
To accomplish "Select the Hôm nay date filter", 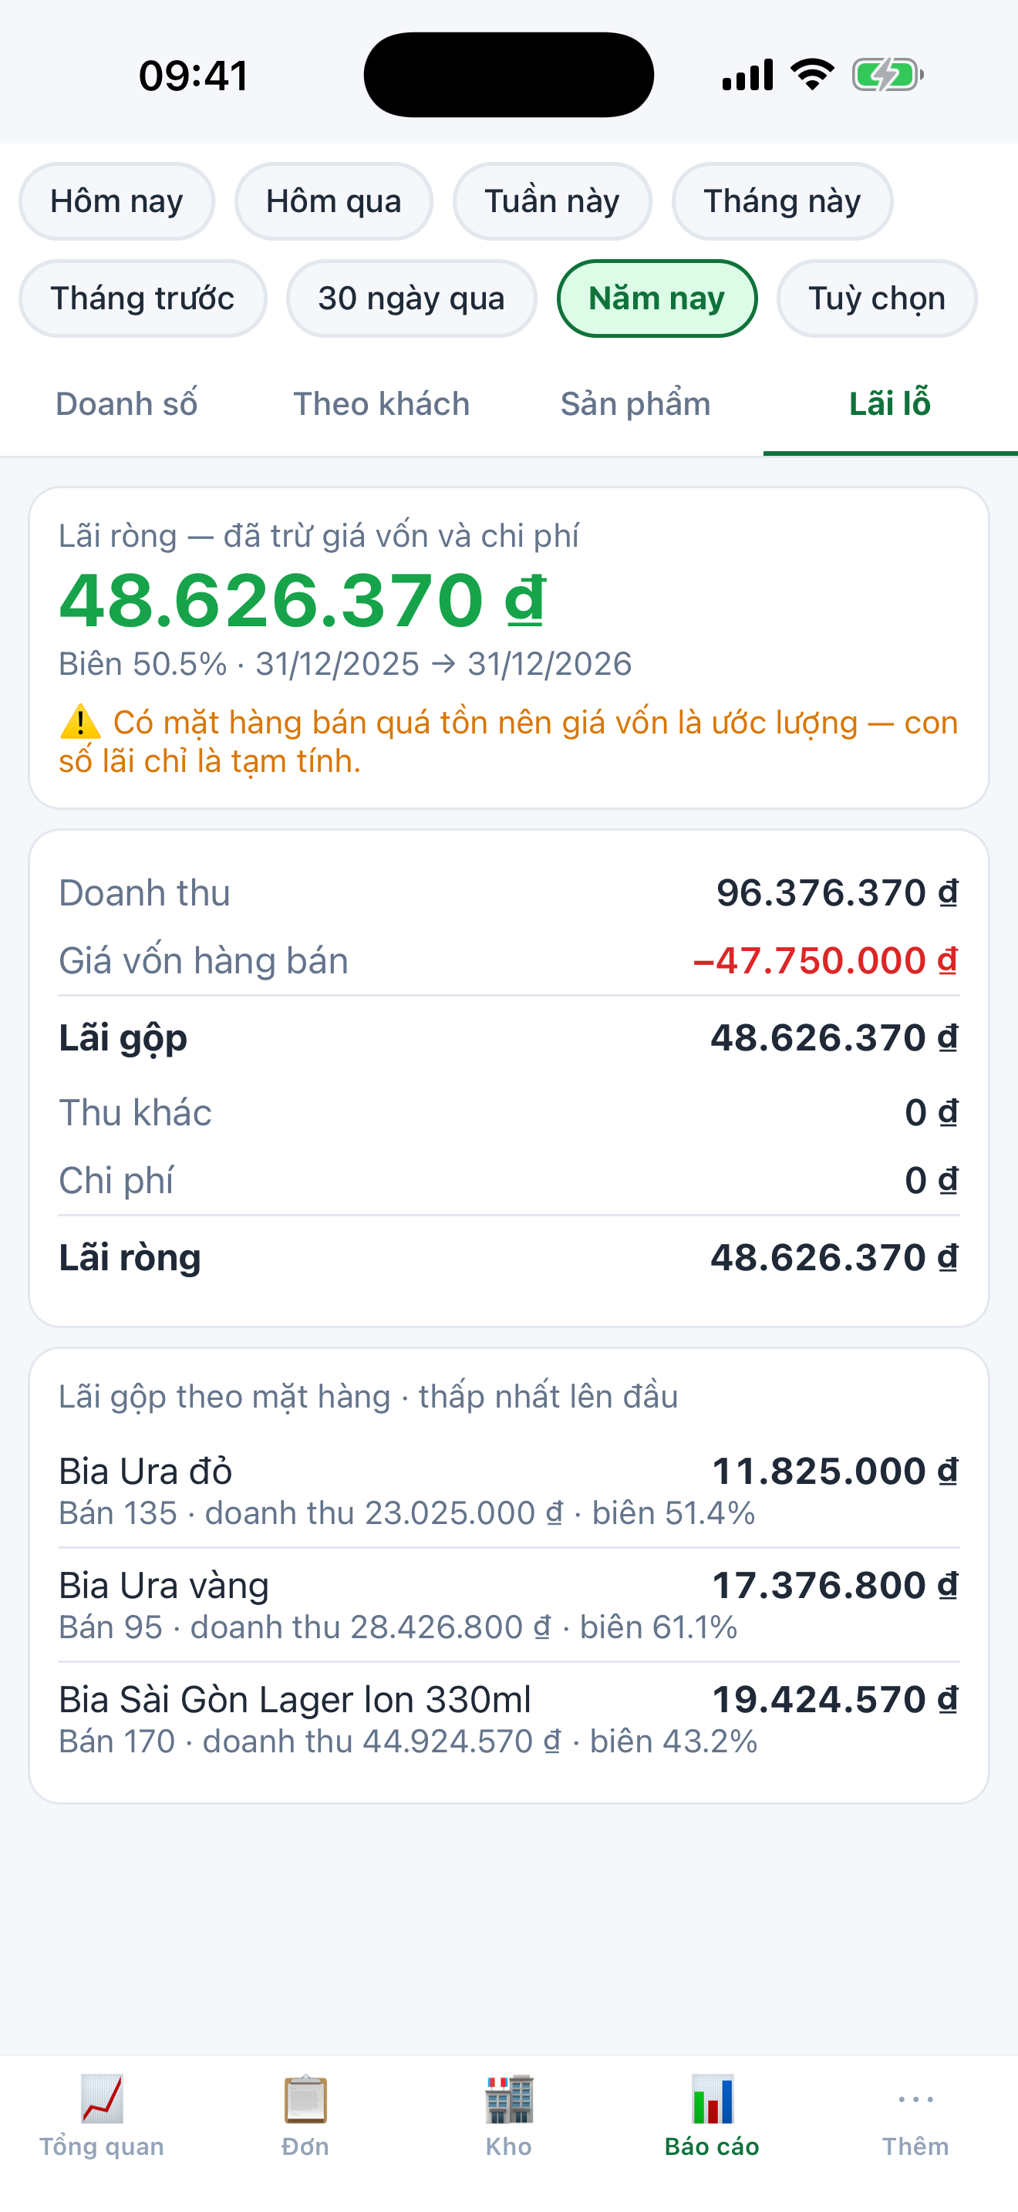I will 116,201.
